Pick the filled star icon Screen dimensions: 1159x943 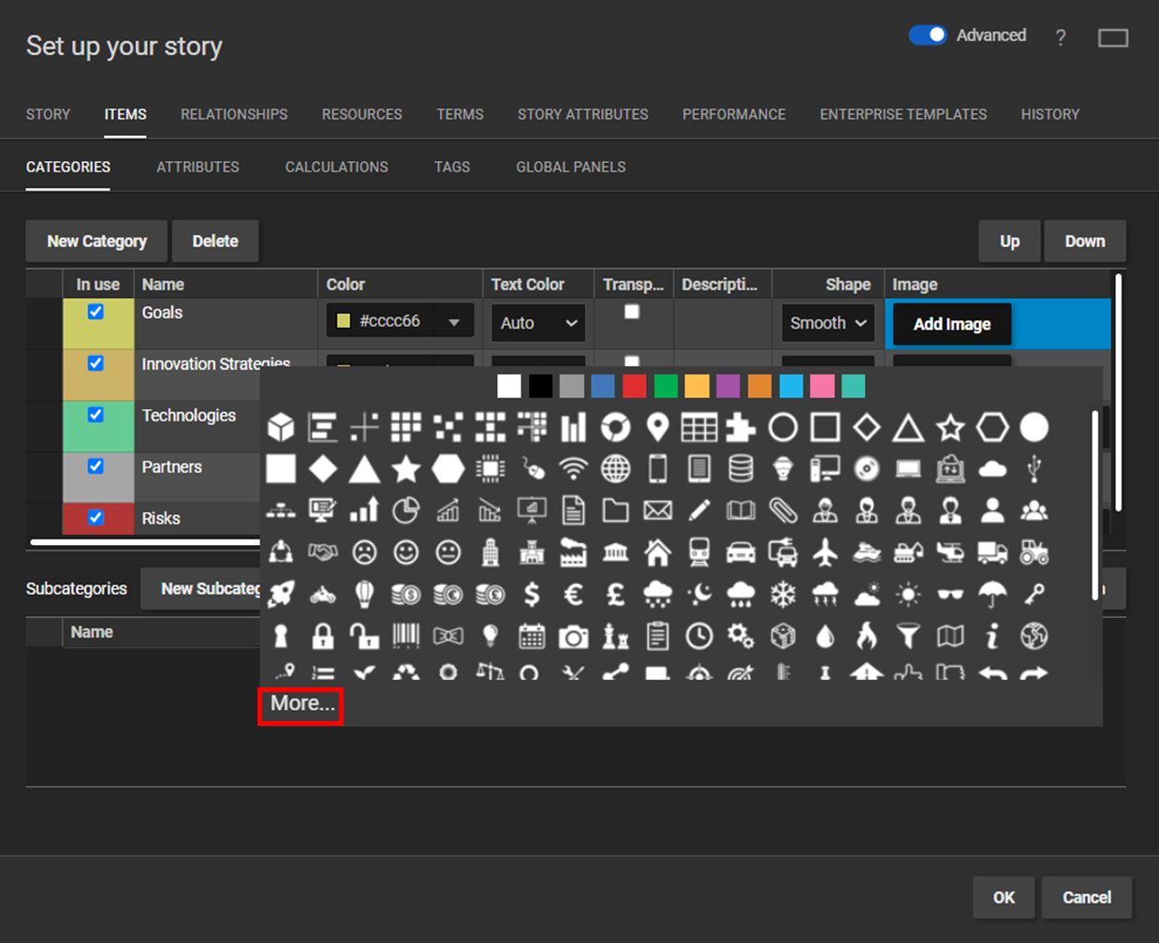[406, 468]
